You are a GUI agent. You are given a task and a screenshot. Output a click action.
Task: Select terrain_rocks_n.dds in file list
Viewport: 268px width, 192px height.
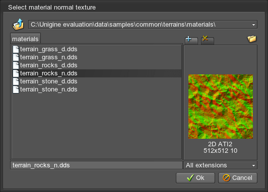[x=97, y=73]
